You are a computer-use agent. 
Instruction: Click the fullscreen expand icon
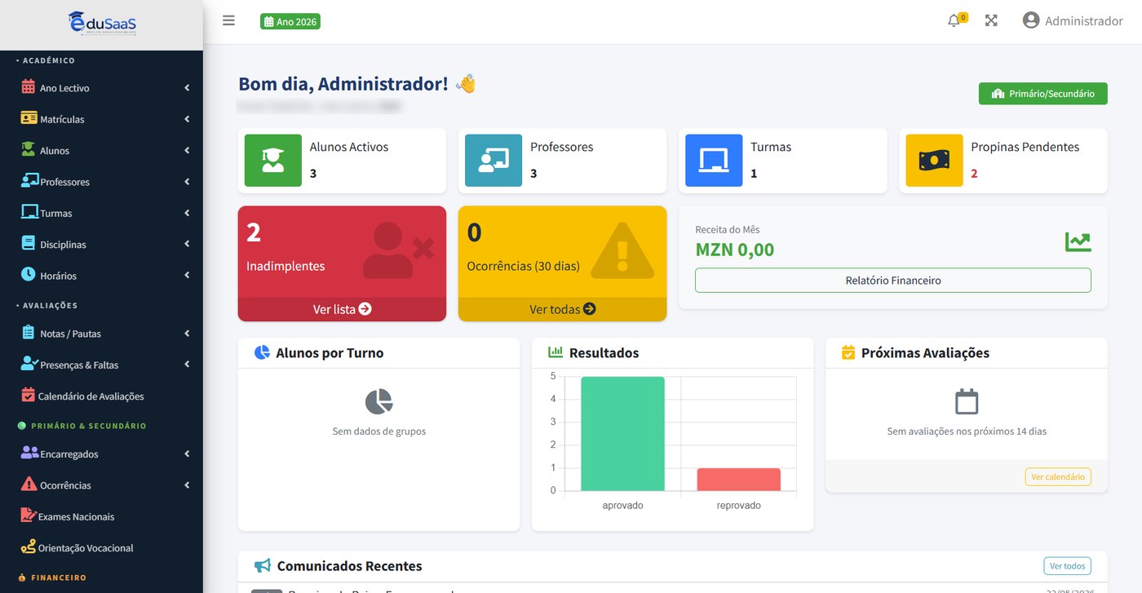(x=991, y=20)
